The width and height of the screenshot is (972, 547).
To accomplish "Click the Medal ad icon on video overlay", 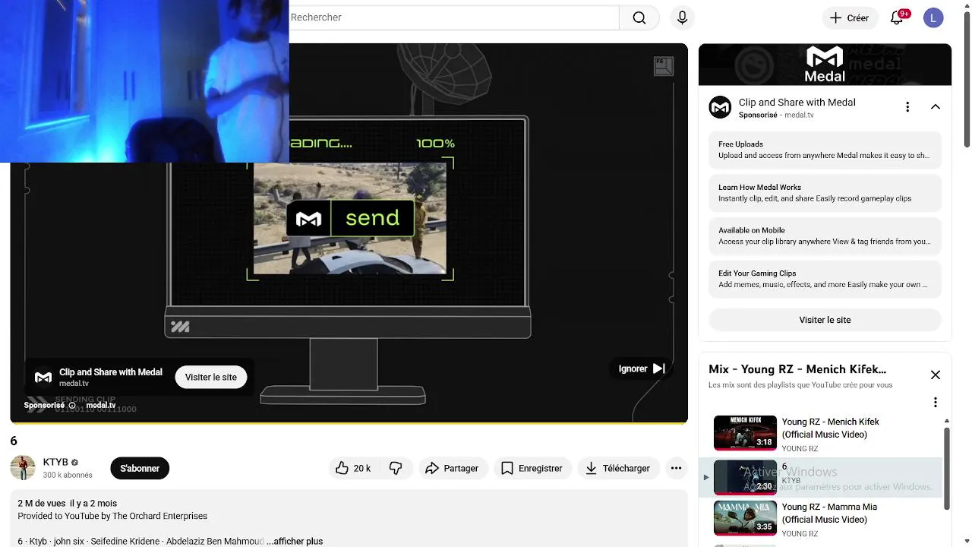I will pyautogui.click(x=43, y=377).
